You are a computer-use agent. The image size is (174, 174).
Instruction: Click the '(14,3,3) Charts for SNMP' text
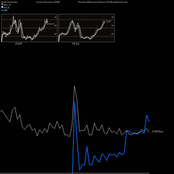tap(48, 2)
